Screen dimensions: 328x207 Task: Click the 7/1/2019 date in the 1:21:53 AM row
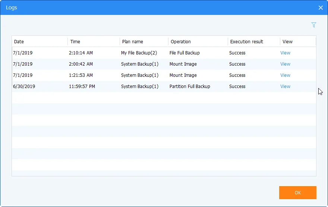click(23, 75)
